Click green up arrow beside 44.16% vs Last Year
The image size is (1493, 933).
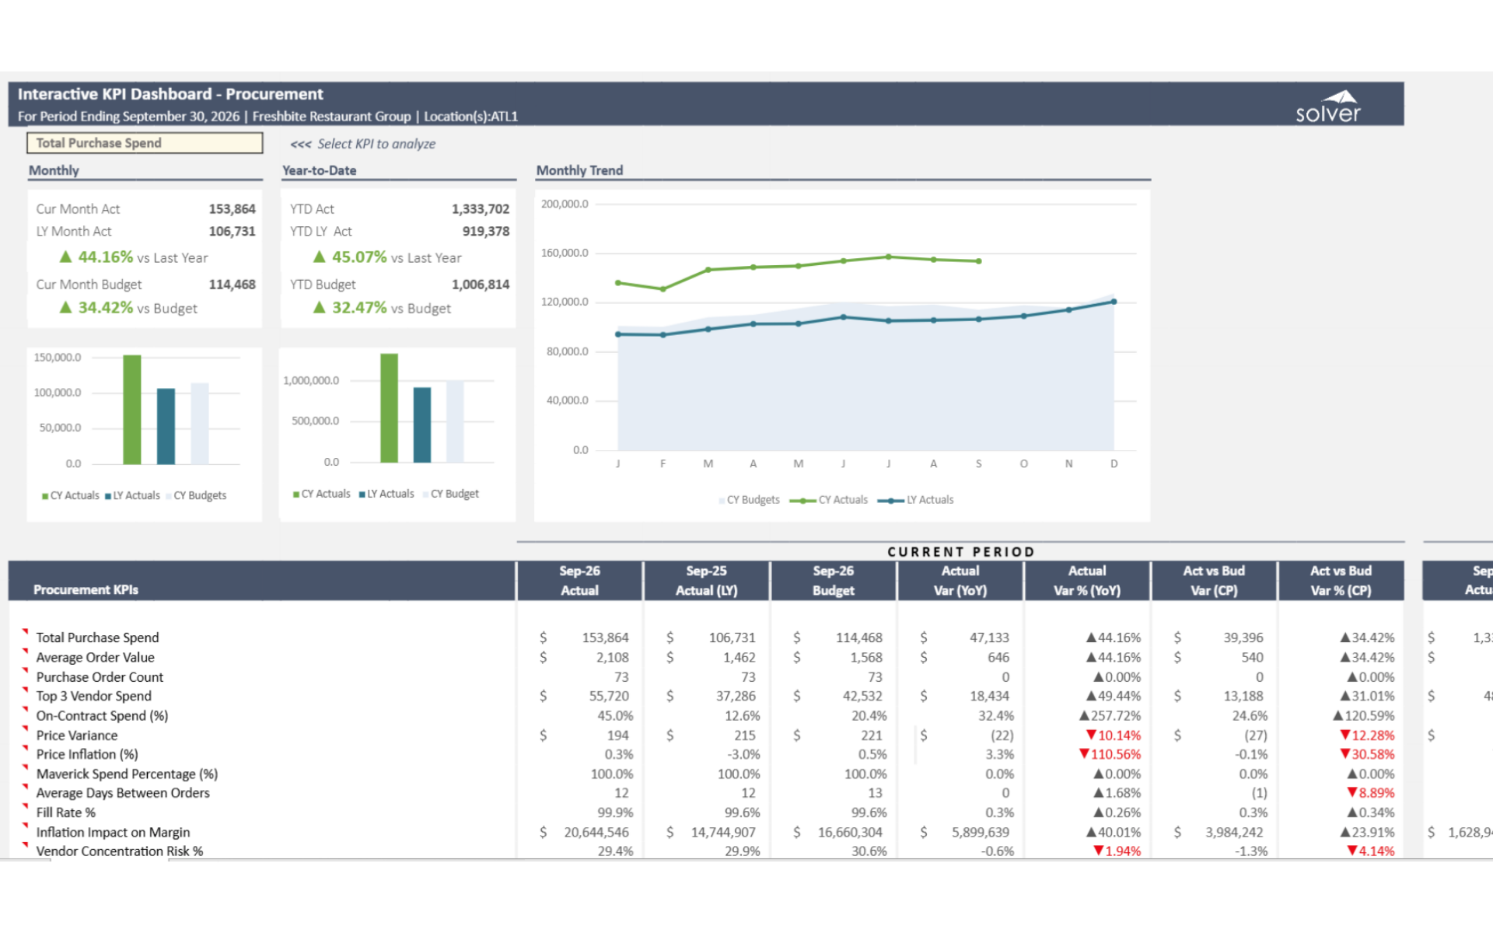pos(66,257)
